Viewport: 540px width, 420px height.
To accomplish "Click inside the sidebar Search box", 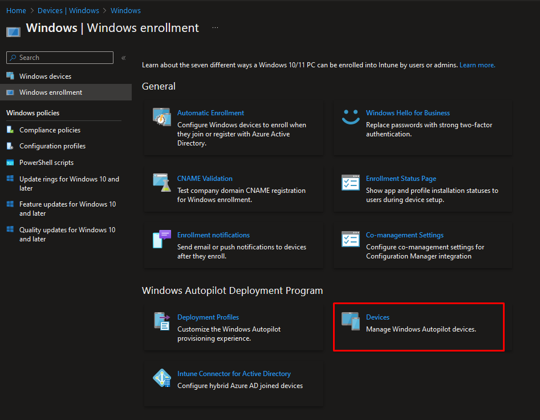I will (60, 58).
